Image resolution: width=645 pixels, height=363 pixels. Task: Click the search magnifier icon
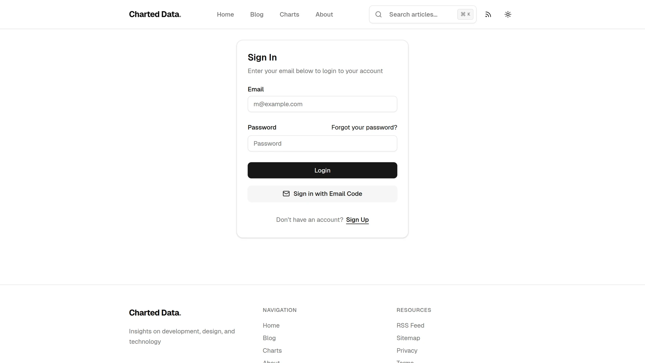pos(379,14)
